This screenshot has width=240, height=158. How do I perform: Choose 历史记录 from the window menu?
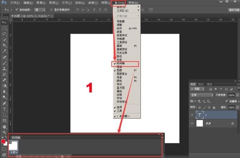(x=122, y=53)
